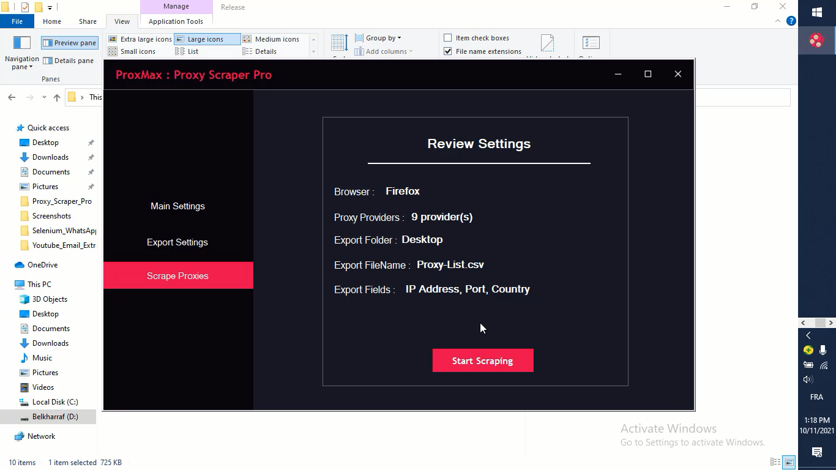The height and width of the screenshot is (470, 836).
Task: Open the clock showing 1:18 PM
Action: pyautogui.click(x=817, y=425)
